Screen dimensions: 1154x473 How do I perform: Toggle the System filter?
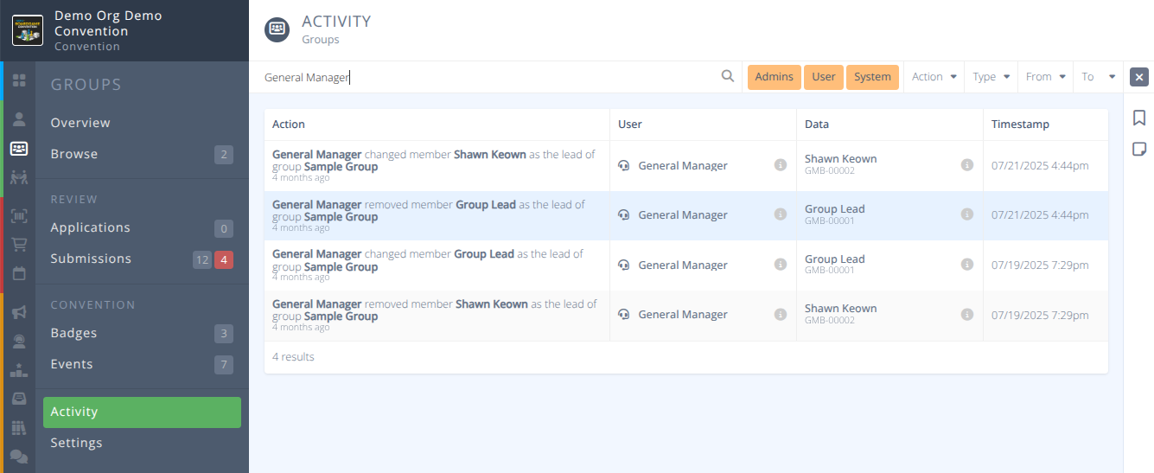point(872,77)
